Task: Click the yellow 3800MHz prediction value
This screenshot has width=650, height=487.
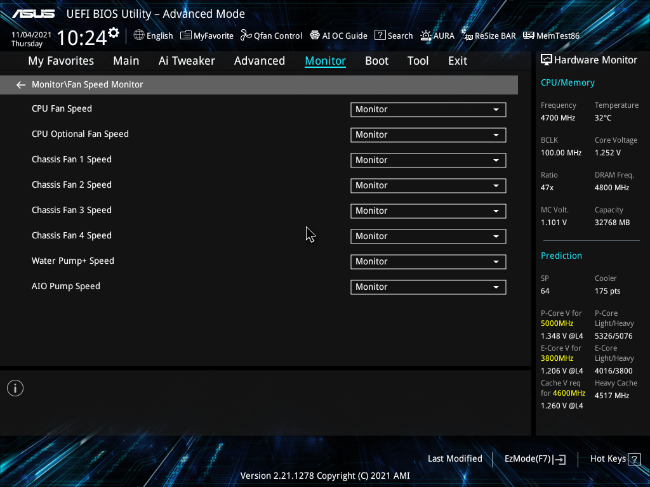Action: (557, 358)
